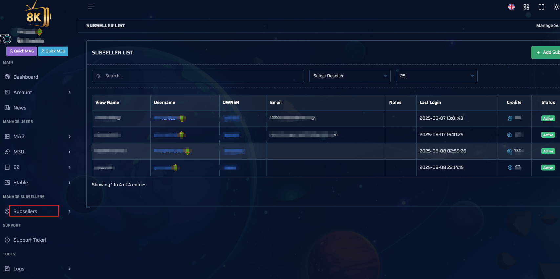The width and height of the screenshot is (560, 279).
Task: Click the E2 sidebar icon
Action: (7, 167)
